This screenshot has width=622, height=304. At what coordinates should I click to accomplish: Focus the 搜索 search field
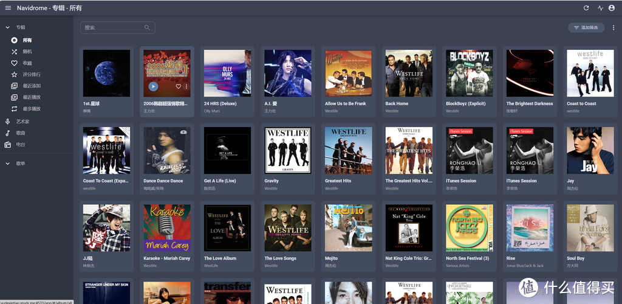point(117,27)
